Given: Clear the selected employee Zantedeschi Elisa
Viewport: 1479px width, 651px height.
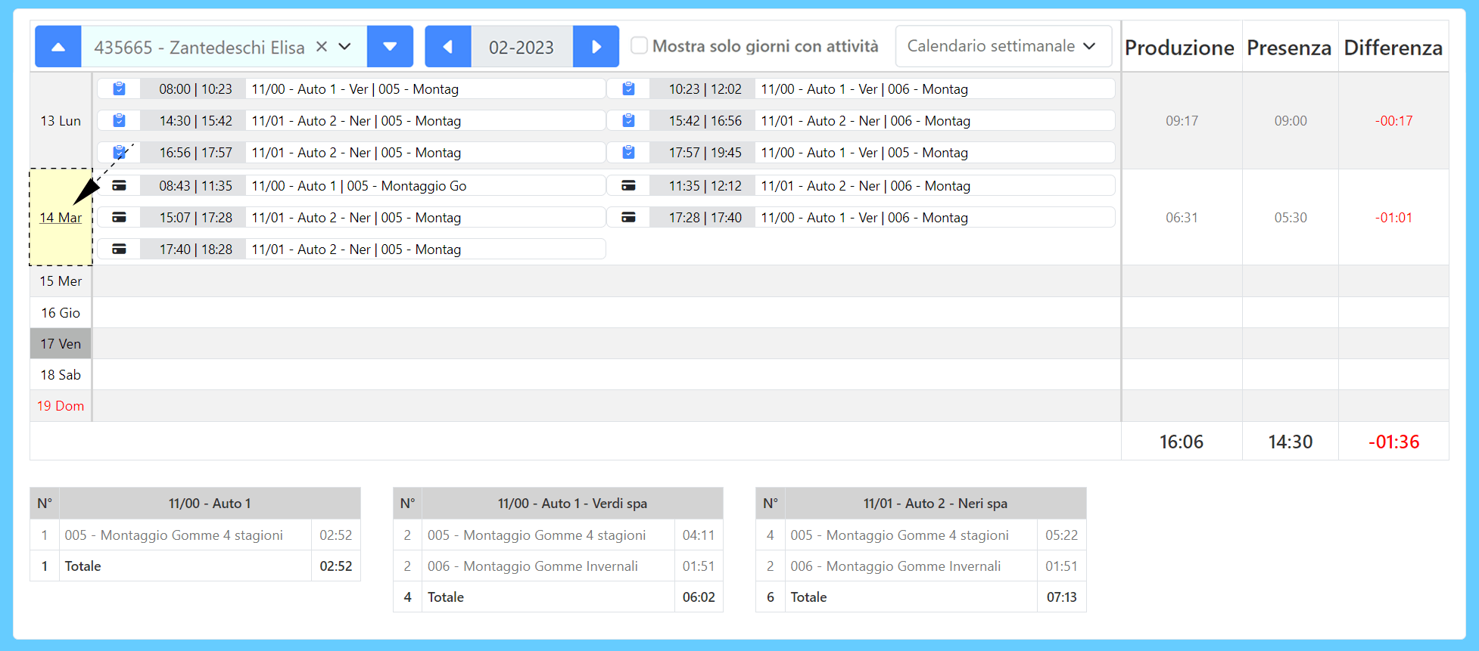Looking at the screenshot, I should click(x=322, y=47).
